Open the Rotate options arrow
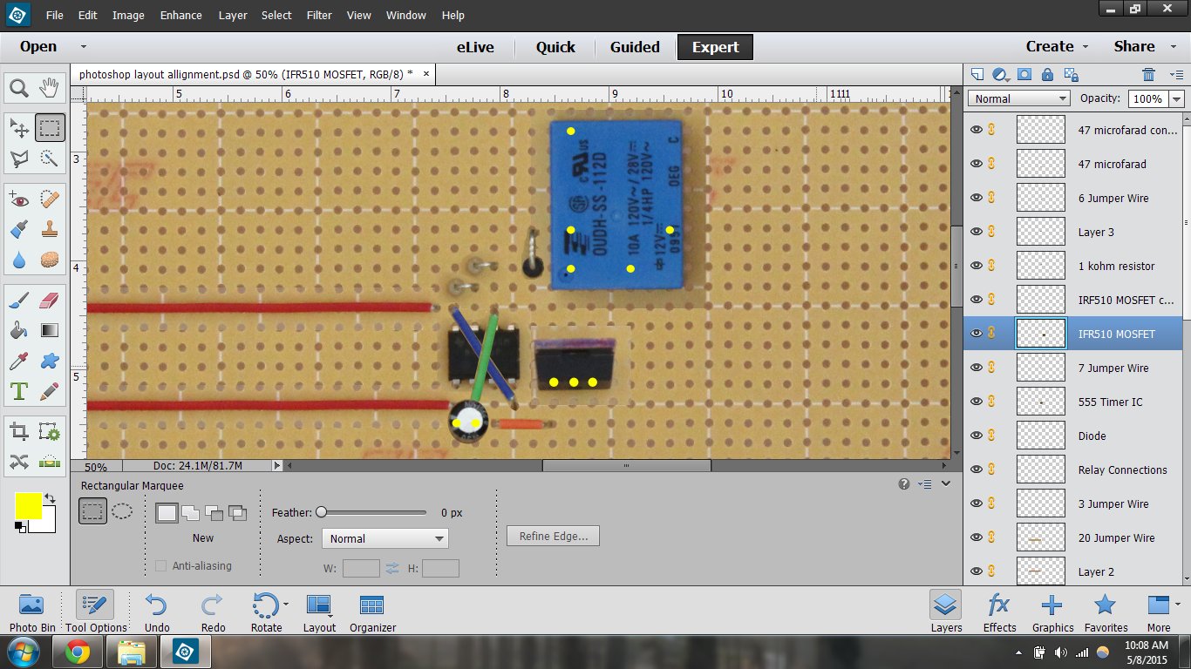Screen dimensions: 1191x669 285,603
